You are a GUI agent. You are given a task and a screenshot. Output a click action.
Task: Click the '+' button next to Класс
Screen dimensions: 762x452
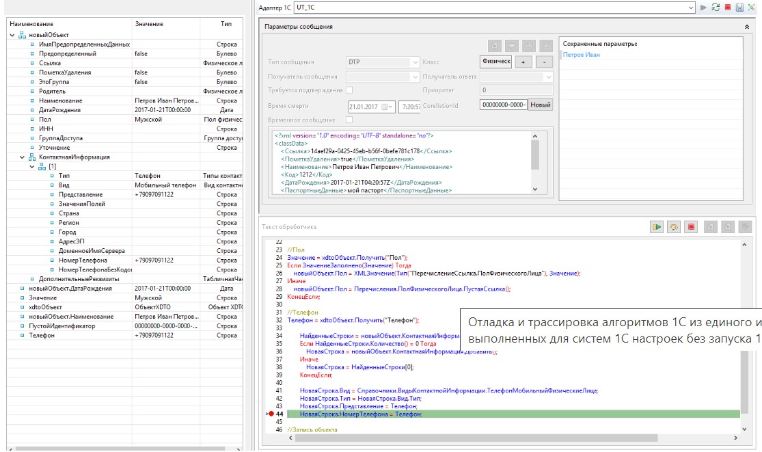(523, 62)
